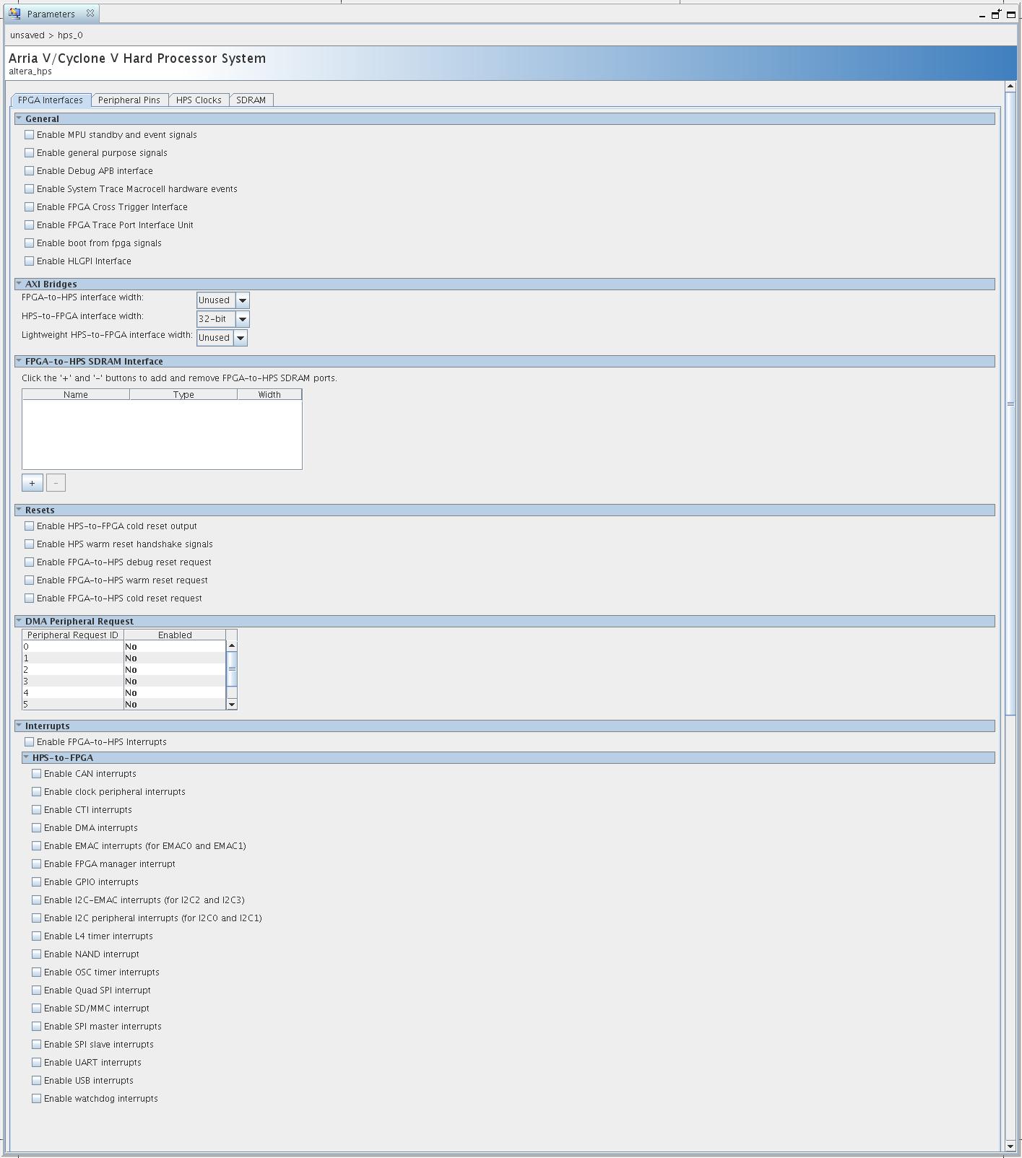Image resolution: width=1022 pixels, height=1158 pixels.
Task: Collapse the DMA Peripheral Request section
Action: click(19, 621)
